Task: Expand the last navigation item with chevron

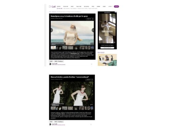Action: tap(110, 6)
